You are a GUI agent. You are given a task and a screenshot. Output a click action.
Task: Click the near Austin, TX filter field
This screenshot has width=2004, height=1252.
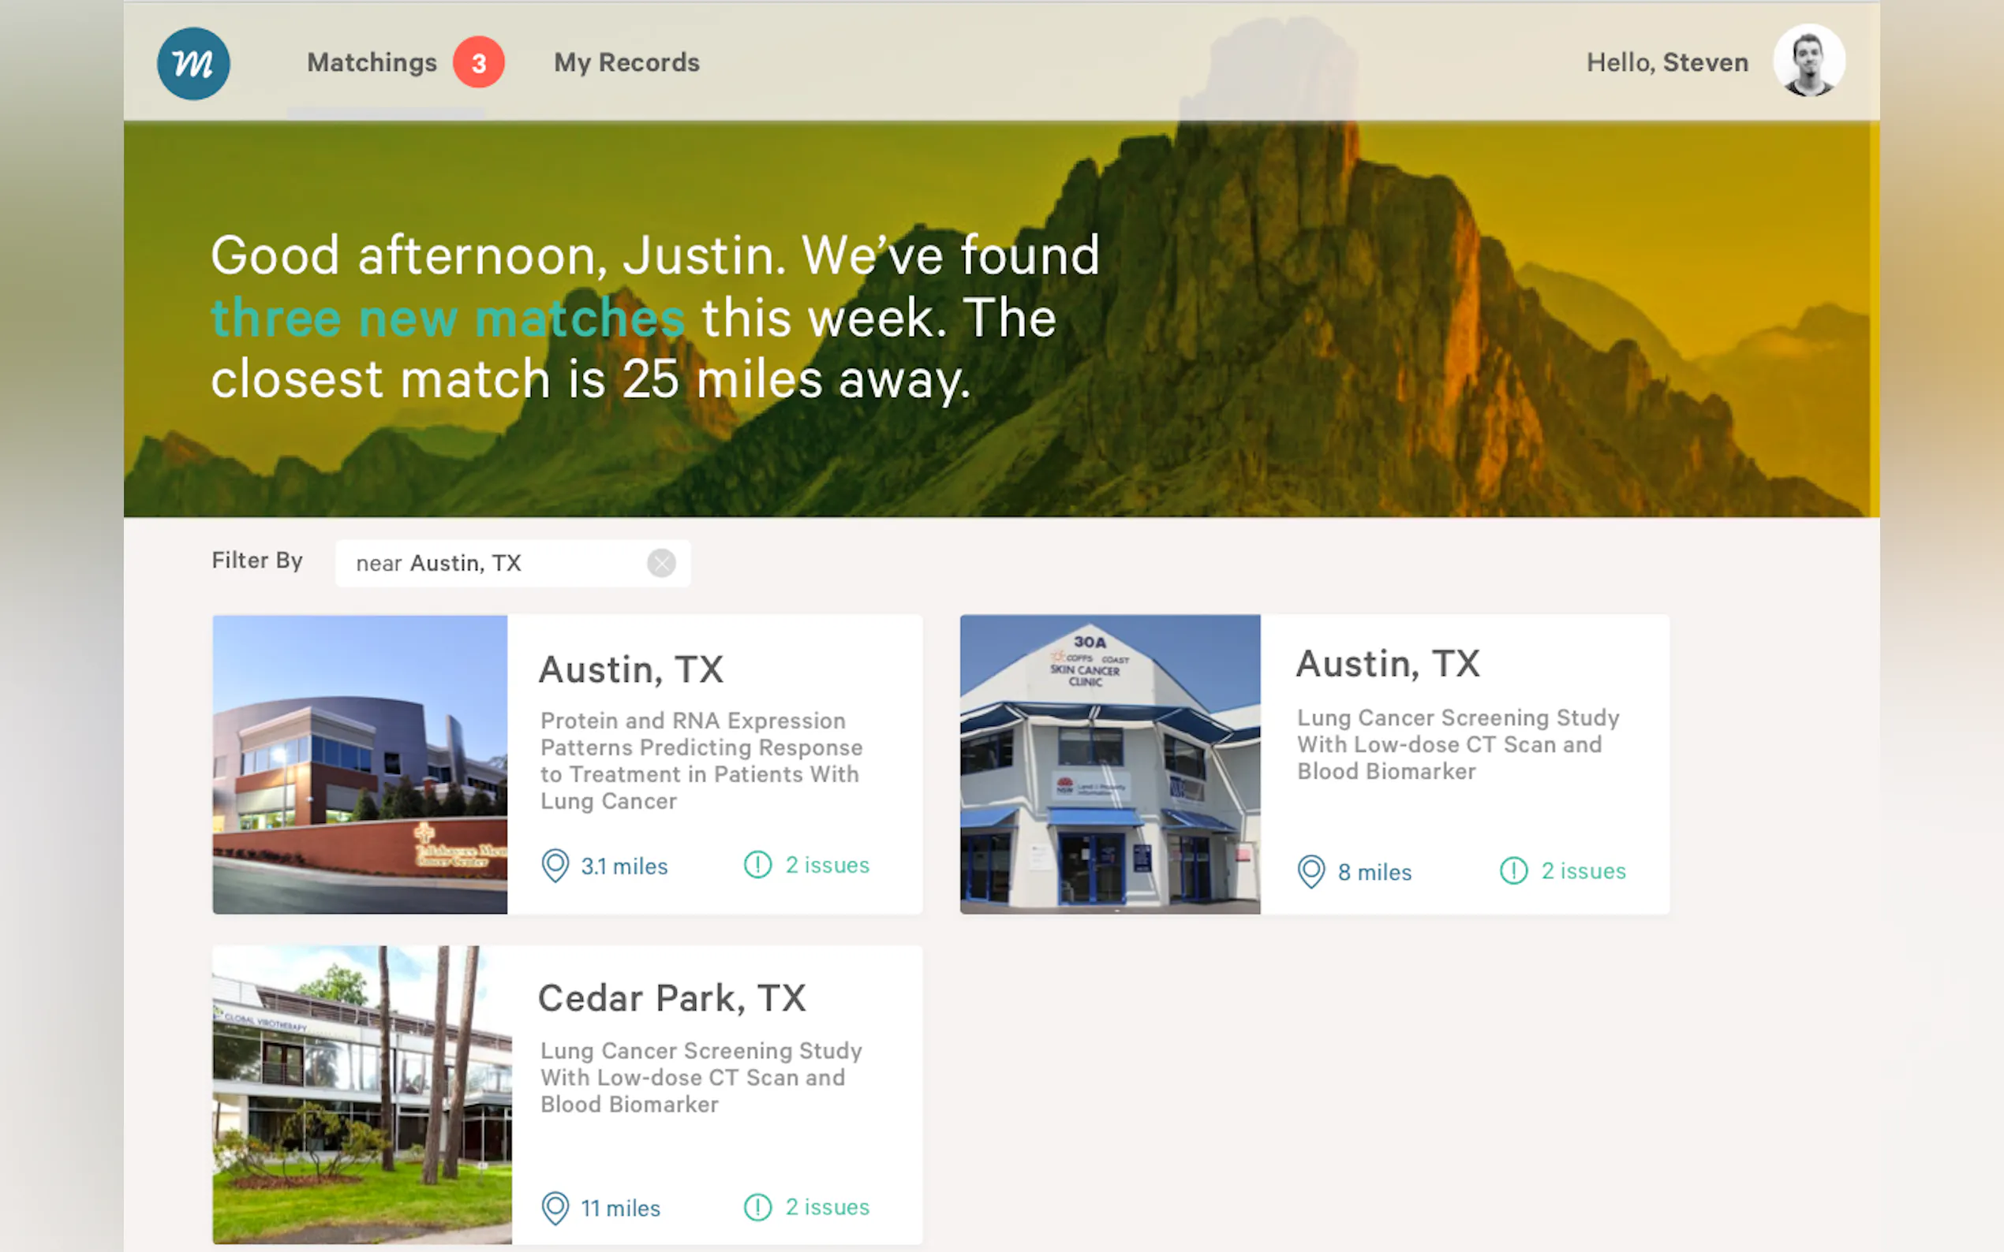pyautogui.click(x=489, y=563)
